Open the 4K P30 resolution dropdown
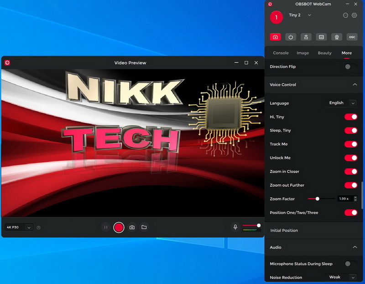This screenshot has width=365, height=284. (19, 228)
